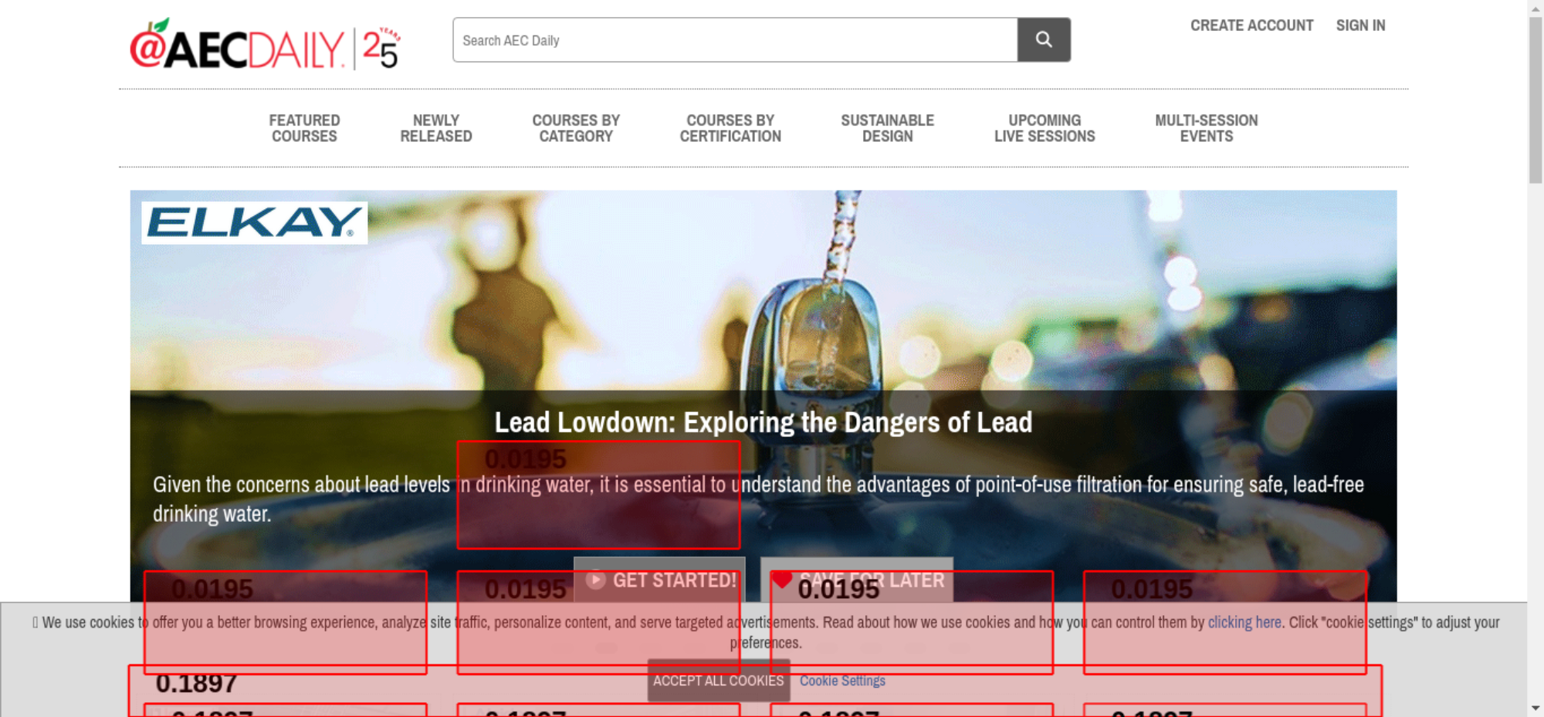Focus the Search AEC Daily field

(x=734, y=40)
